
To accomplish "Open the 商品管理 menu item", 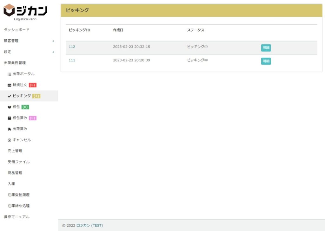I will 15,173.
